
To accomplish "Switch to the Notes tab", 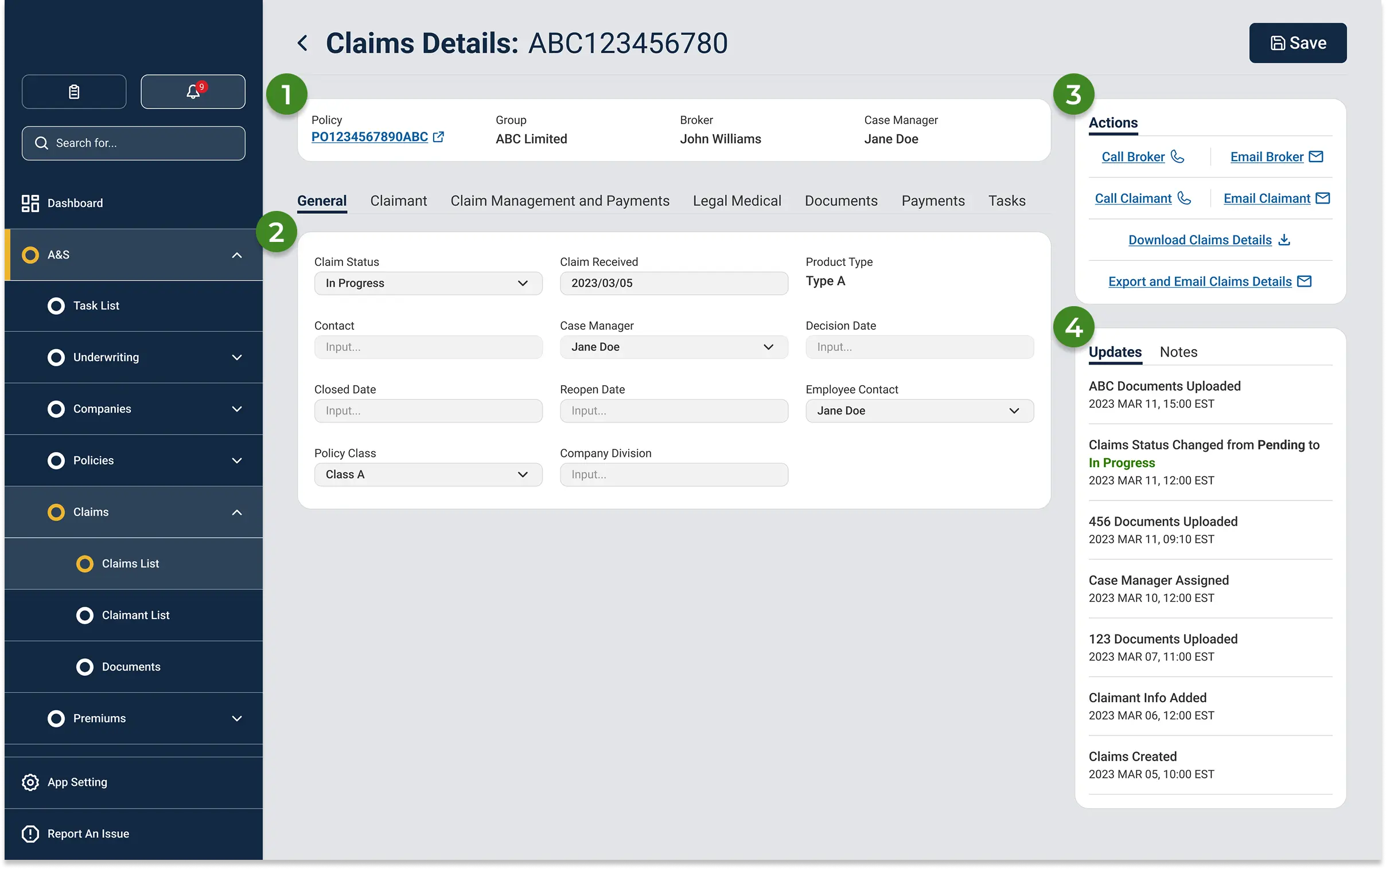I will [x=1178, y=352].
